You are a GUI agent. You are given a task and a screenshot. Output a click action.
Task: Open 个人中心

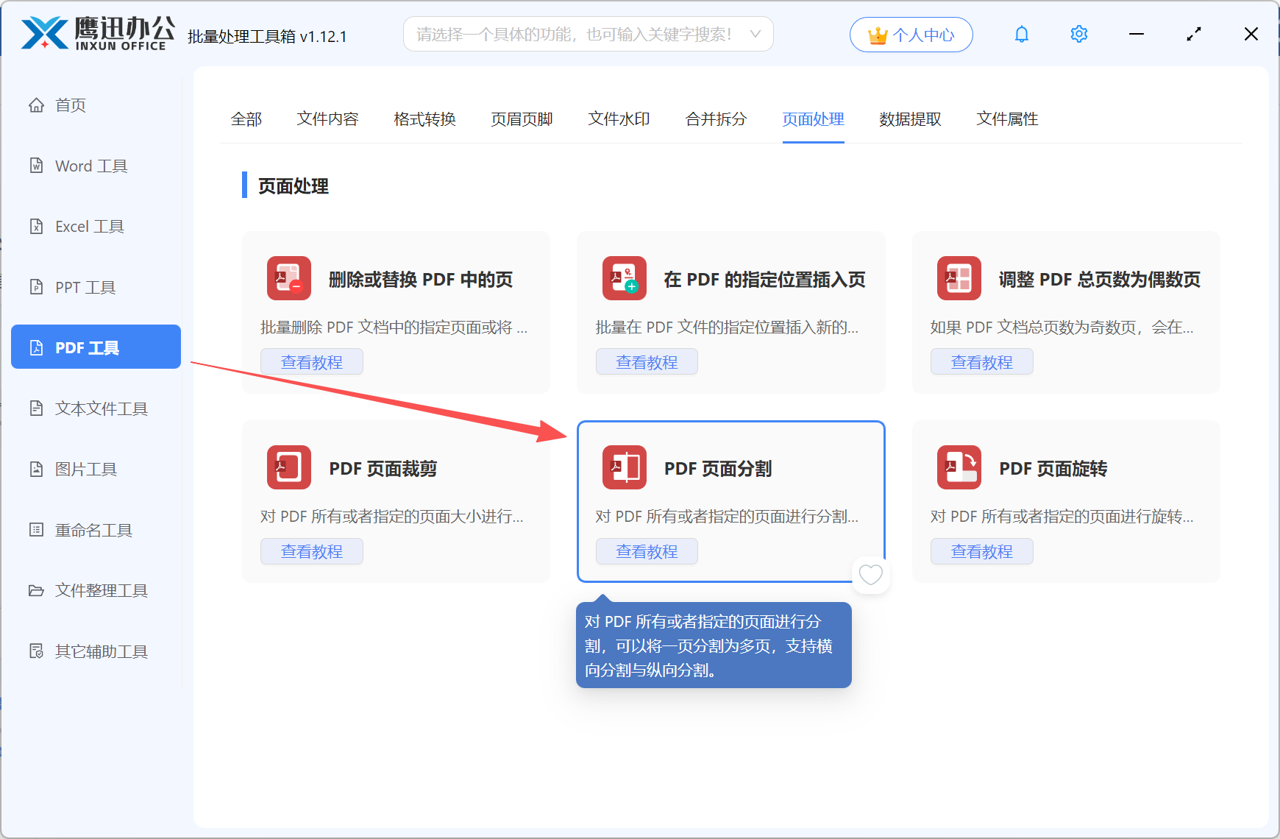(911, 34)
